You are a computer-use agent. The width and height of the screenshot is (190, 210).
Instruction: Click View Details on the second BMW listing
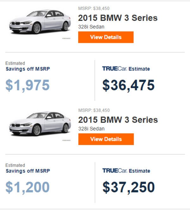106,139
